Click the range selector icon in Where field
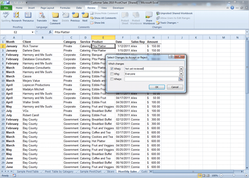Image resolution: width=249 pixels, height=178 pixels. [x=181, y=79]
